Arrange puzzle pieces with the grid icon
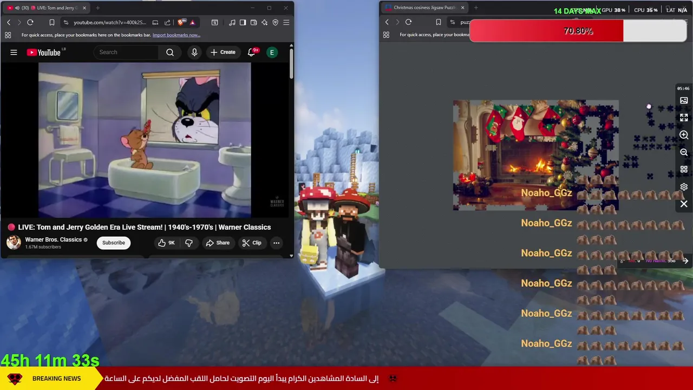693x390 pixels. tap(684, 170)
